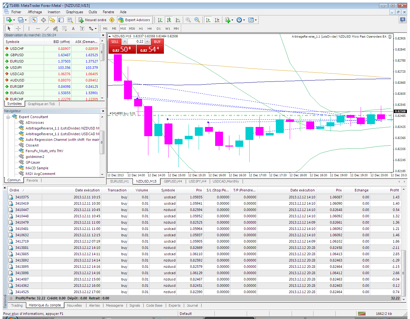The image size is (410, 319).
Task: Select the crosshair tool
Action: pos(18,28)
